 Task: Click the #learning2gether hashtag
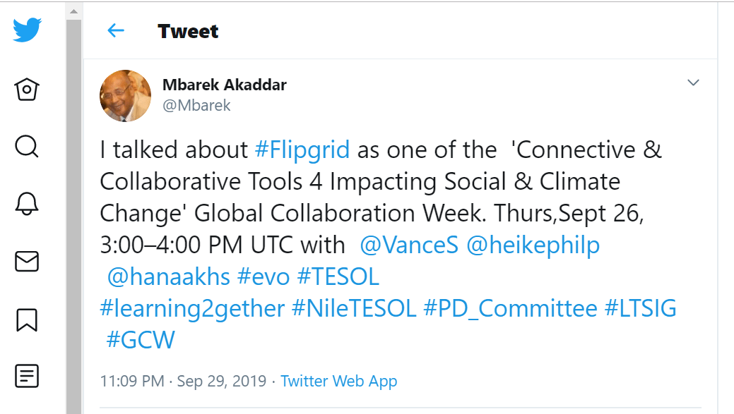click(x=191, y=308)
